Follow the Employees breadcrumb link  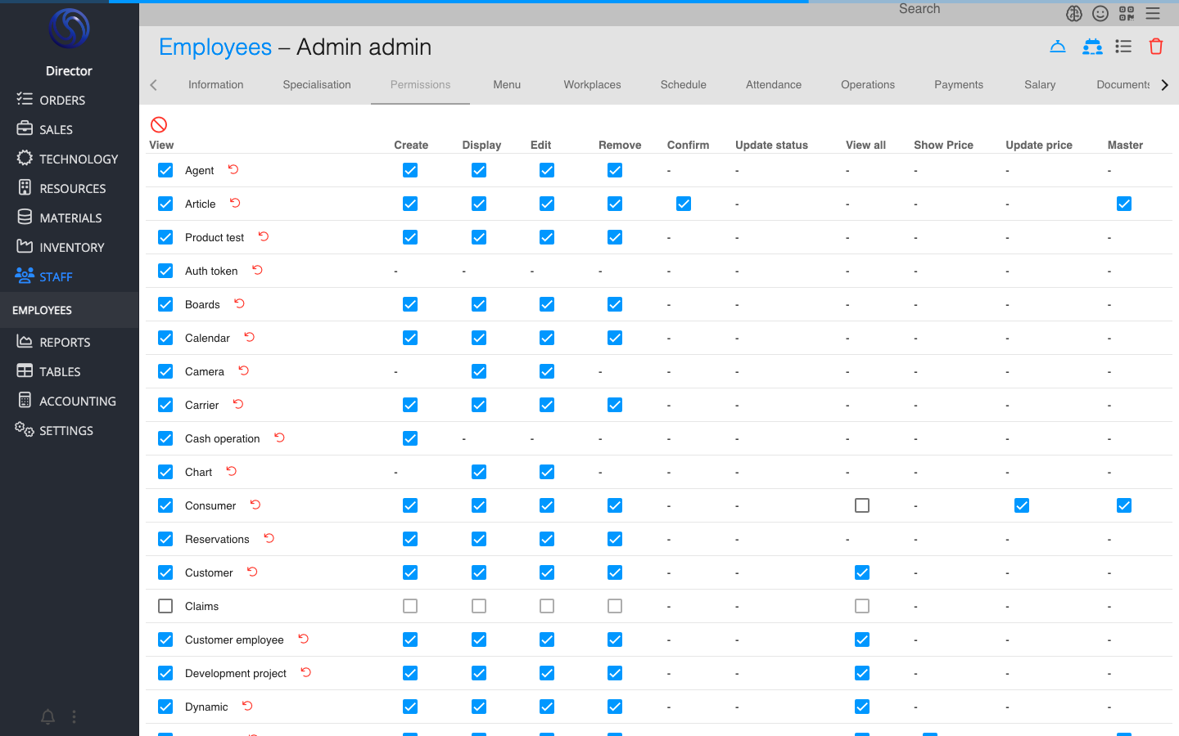[215, 47]
